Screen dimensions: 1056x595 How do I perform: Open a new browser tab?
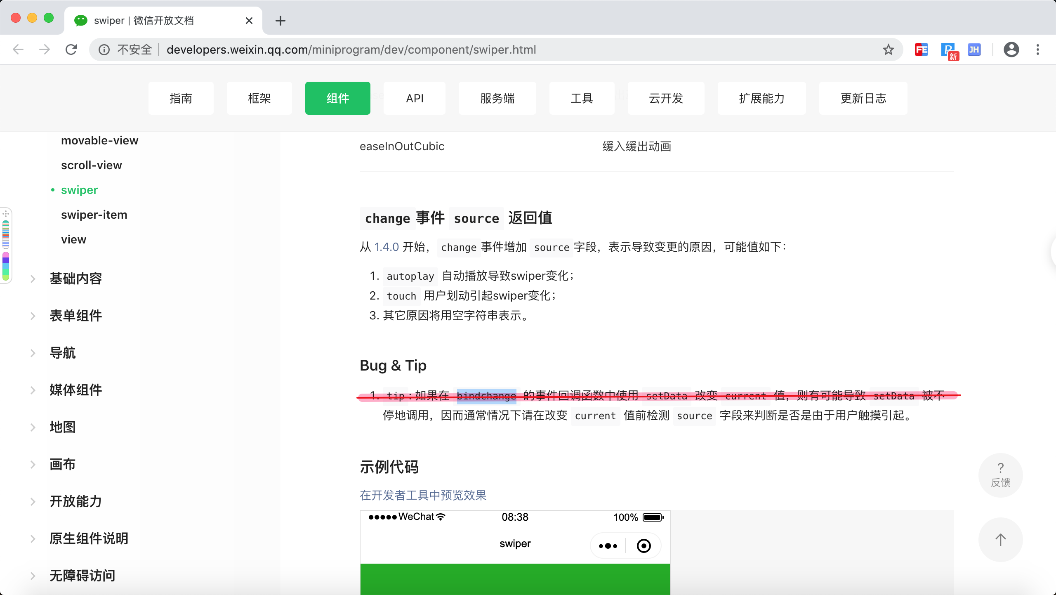pos(280,21)
